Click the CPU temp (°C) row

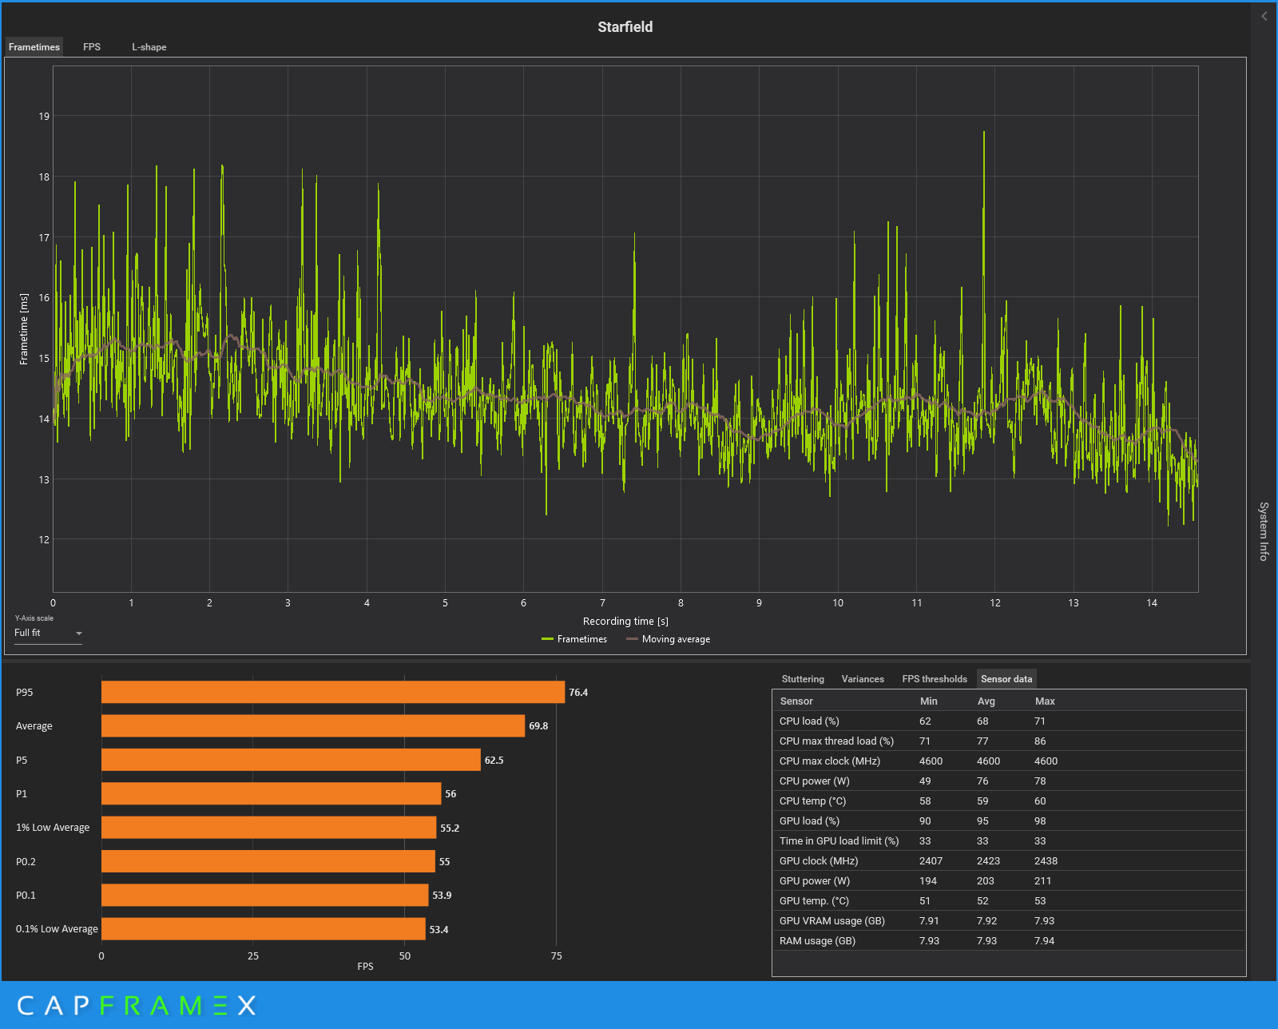tap(1009, 801)
